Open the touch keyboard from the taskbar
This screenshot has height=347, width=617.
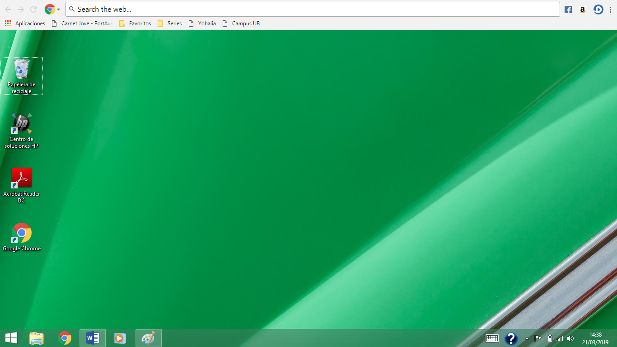click(492, 338)
